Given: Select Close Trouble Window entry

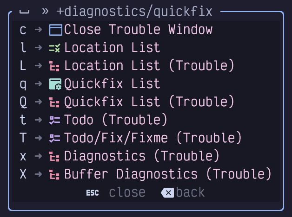Looking at the screenshot, I should (138, 30).
